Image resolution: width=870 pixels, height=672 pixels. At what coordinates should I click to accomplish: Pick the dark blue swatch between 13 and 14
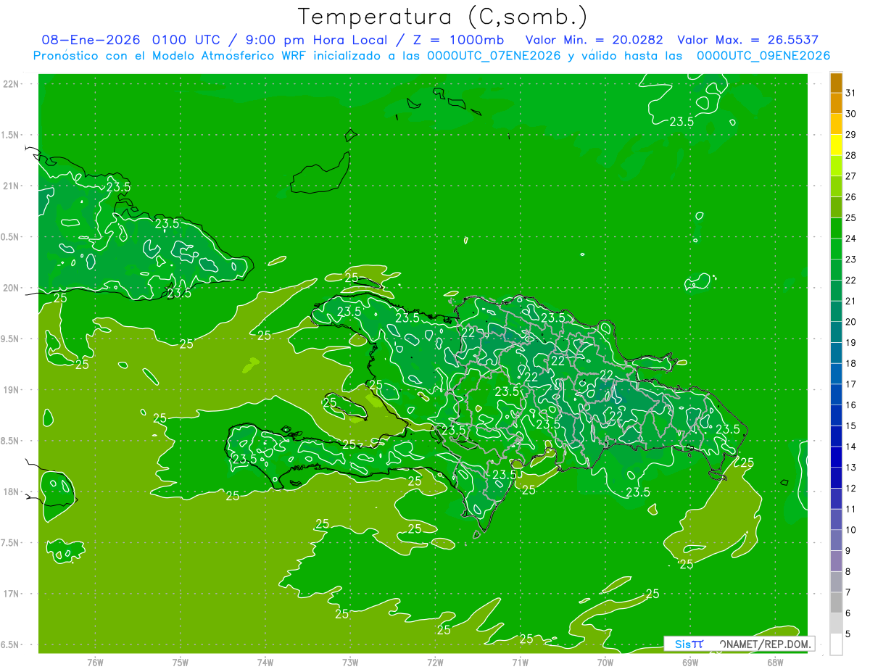[x=836, y=457]
